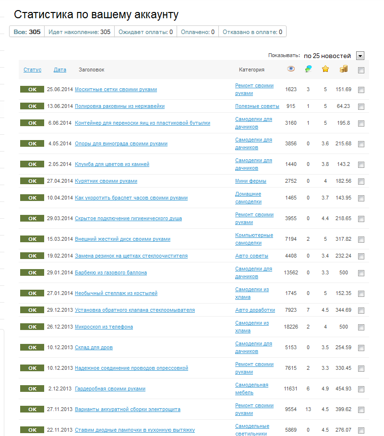Click the comments speech bubble column icon
384x436 pixels.
pyautogui.click(x=308, y=69)
